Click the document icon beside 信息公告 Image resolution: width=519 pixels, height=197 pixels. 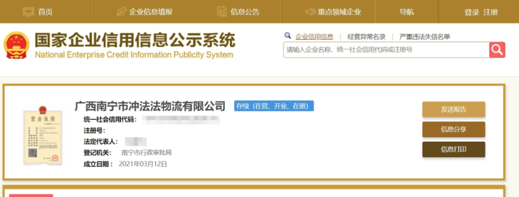(x=222, y=11)
